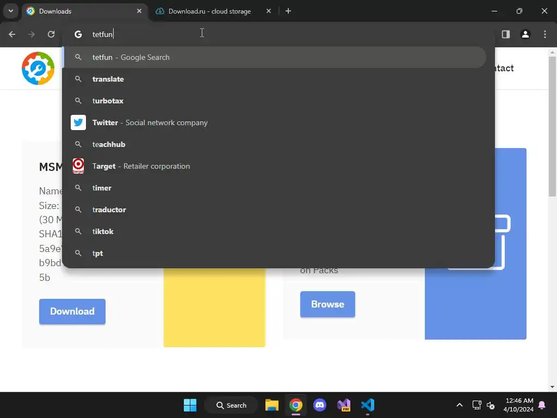This screenshot has height=418, width=557.
Task: Select the 'tpt' suggestion
Action: [x=275, y=253]
